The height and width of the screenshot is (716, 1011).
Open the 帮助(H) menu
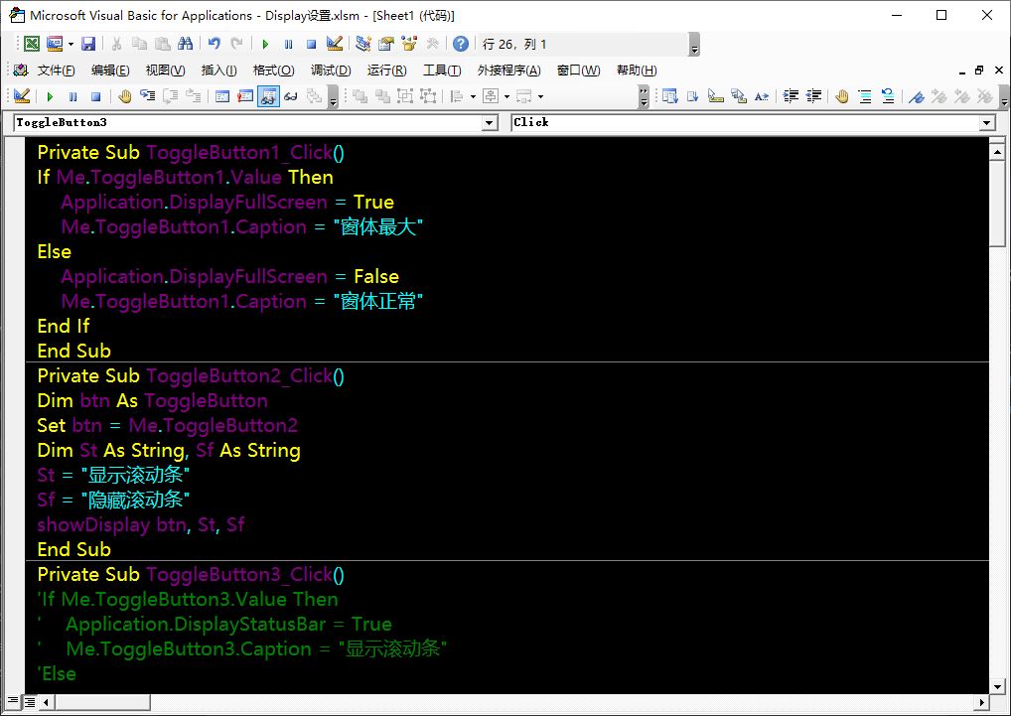pos(637,71)
